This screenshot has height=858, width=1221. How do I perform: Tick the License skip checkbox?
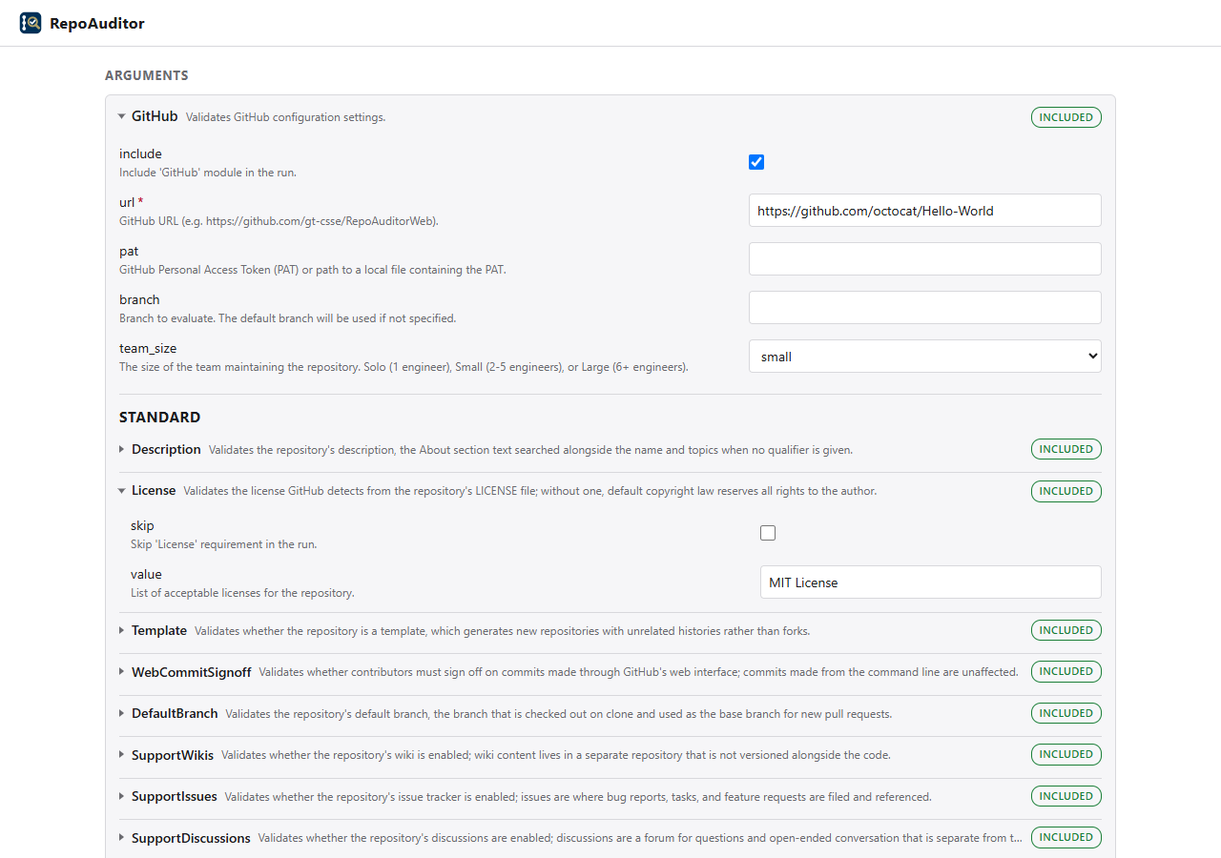(x=768, y=533)
